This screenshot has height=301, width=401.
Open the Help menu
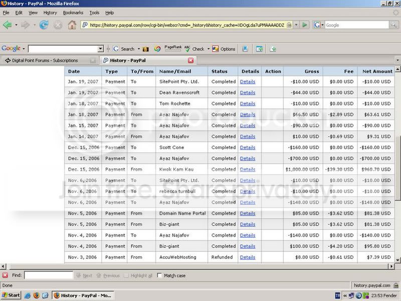point(109,13)
